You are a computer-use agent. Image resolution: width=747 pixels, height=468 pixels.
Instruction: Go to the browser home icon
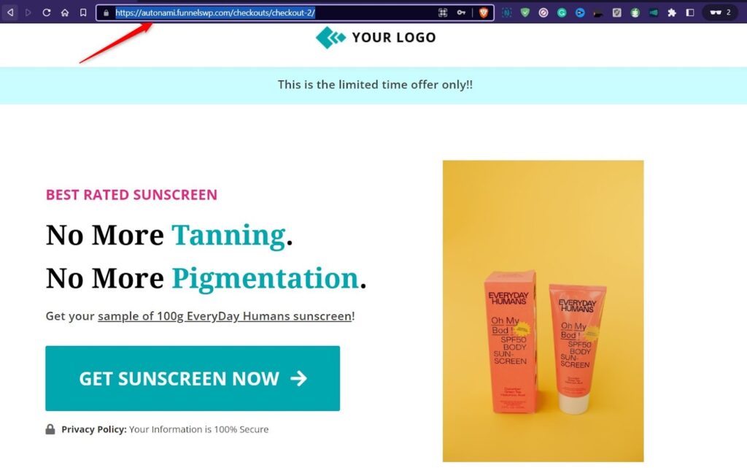click(x=65, y=12)
